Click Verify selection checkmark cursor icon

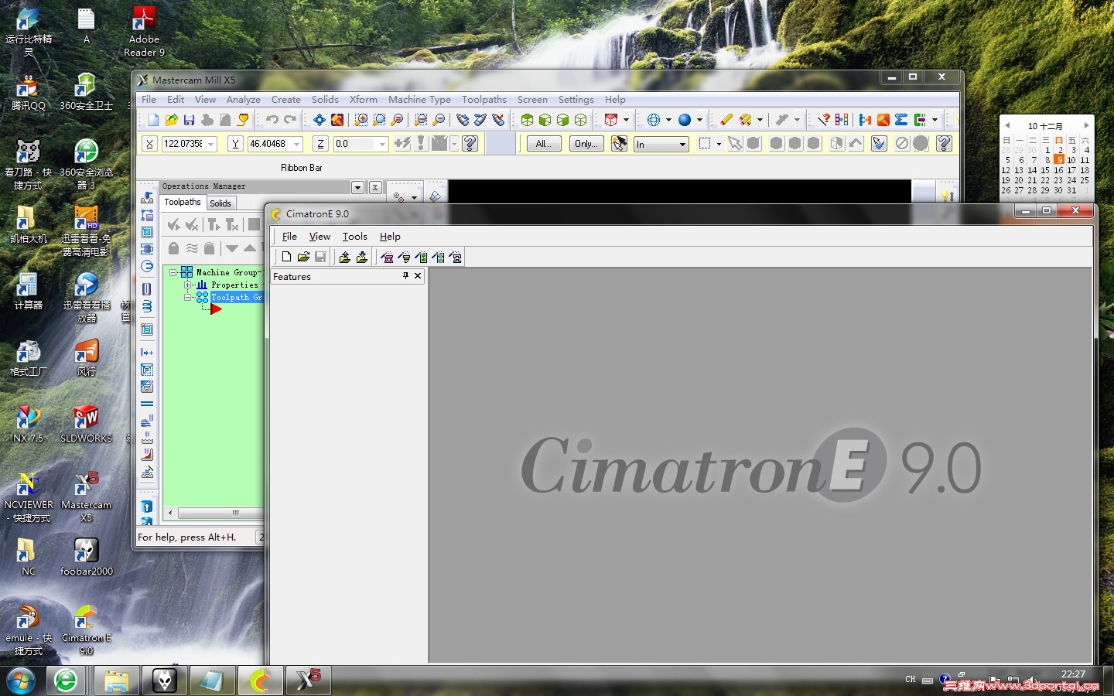click(x=879, y=143)
